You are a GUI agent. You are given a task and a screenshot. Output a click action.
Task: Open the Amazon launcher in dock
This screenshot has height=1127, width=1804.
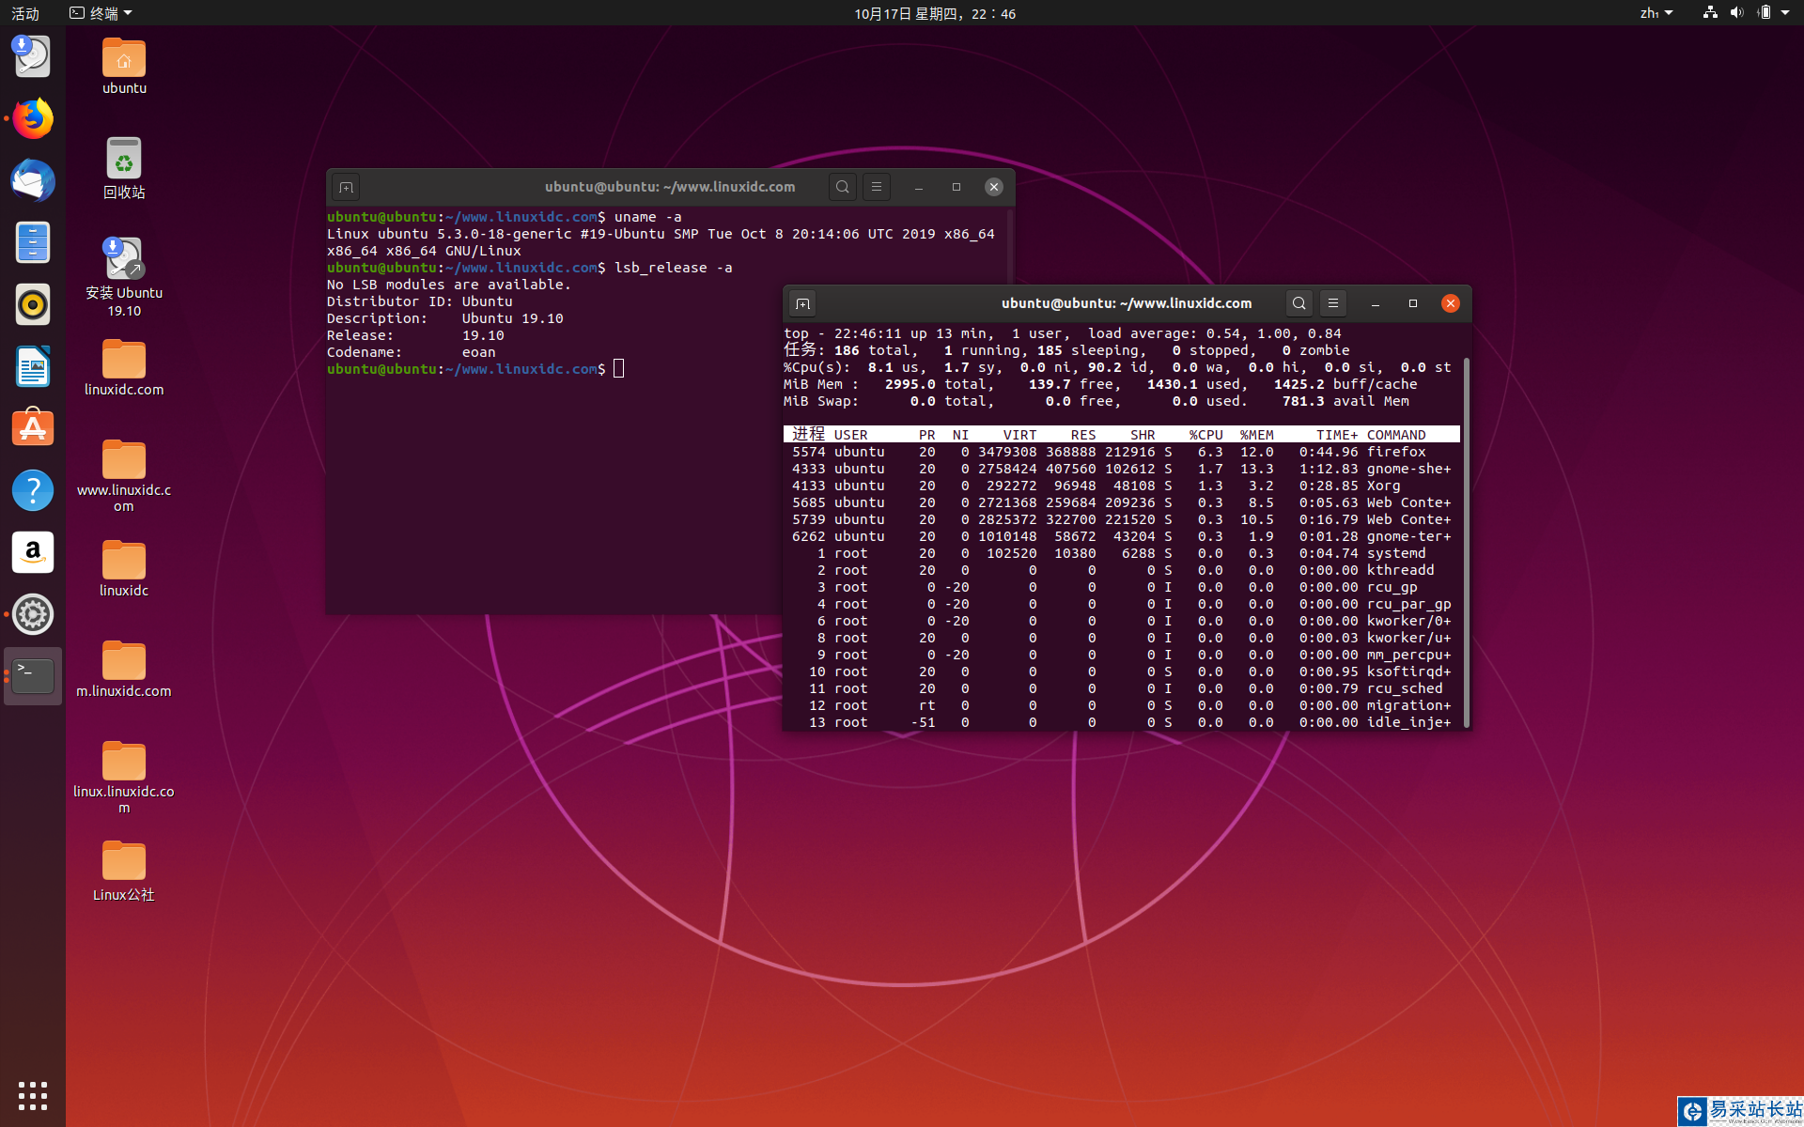(x=33, y=552)
